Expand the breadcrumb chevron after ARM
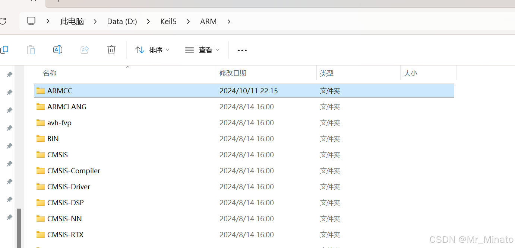The height and width of the screenshot is (248, 515). click(228, 22)
